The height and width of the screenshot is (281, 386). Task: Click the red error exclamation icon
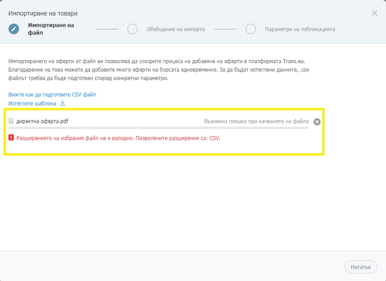pos(11,137)
